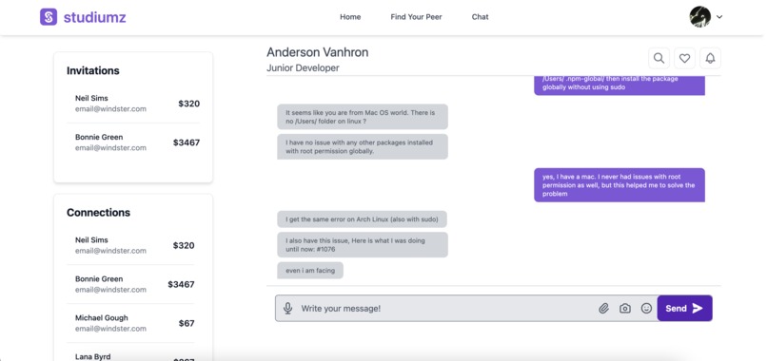Screen dimensions: 767x361
Task: Click $3467 amount in Connections
Action: [x=181, y=284]
